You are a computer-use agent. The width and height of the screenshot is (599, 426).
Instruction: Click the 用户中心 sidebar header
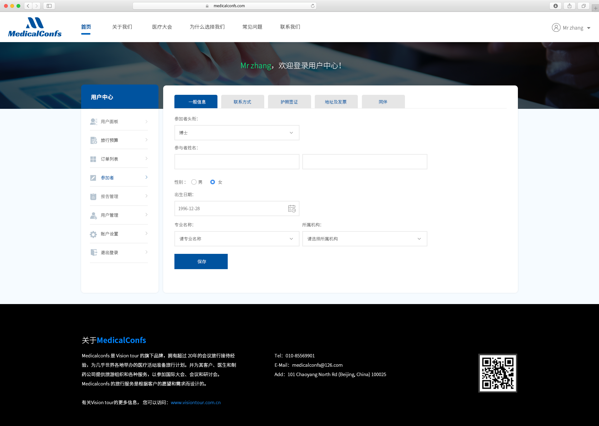pyautogui.click(x=120, y=97)
